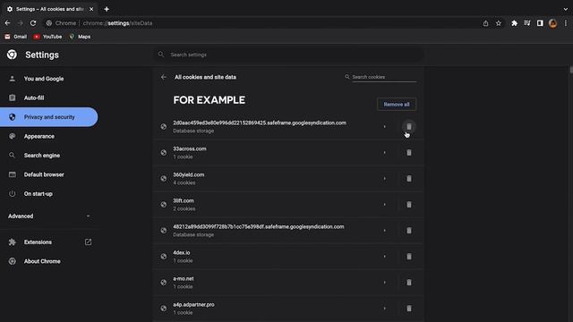This screenshot has height=322, width=573.
Task: Expand details for 48212a89dd3099...googlesyndication.com
Action: (x=384, y=231)
